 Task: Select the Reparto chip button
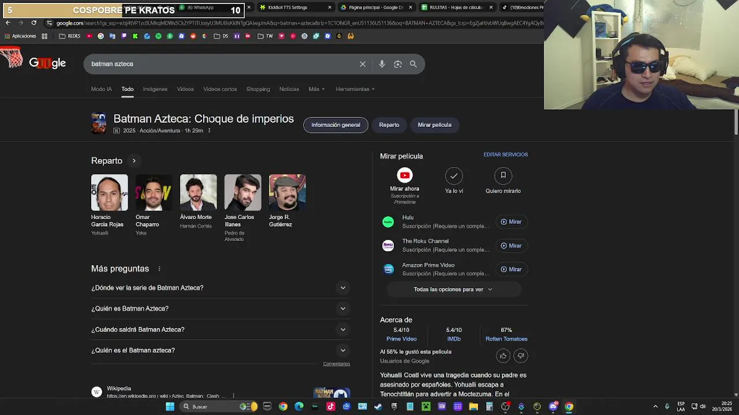click(x=389, y=125)
